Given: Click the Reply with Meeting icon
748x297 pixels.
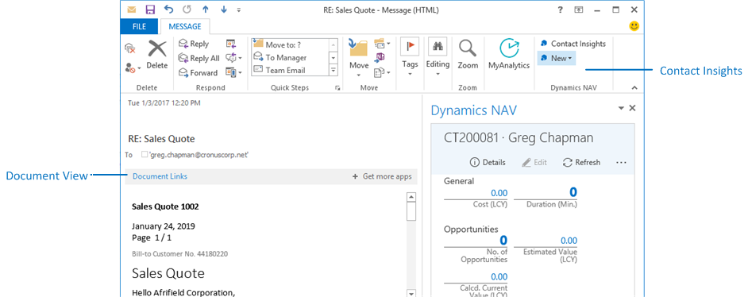Looking at the screenshot, I should (231, 44).
